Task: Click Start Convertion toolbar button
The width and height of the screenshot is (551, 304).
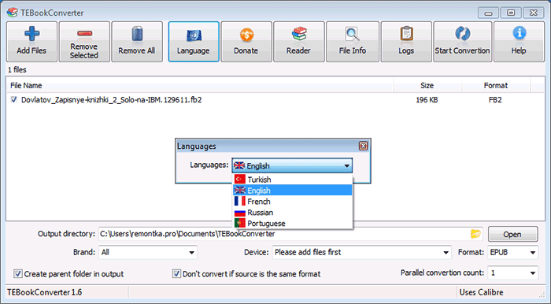Action: (463, 42)
